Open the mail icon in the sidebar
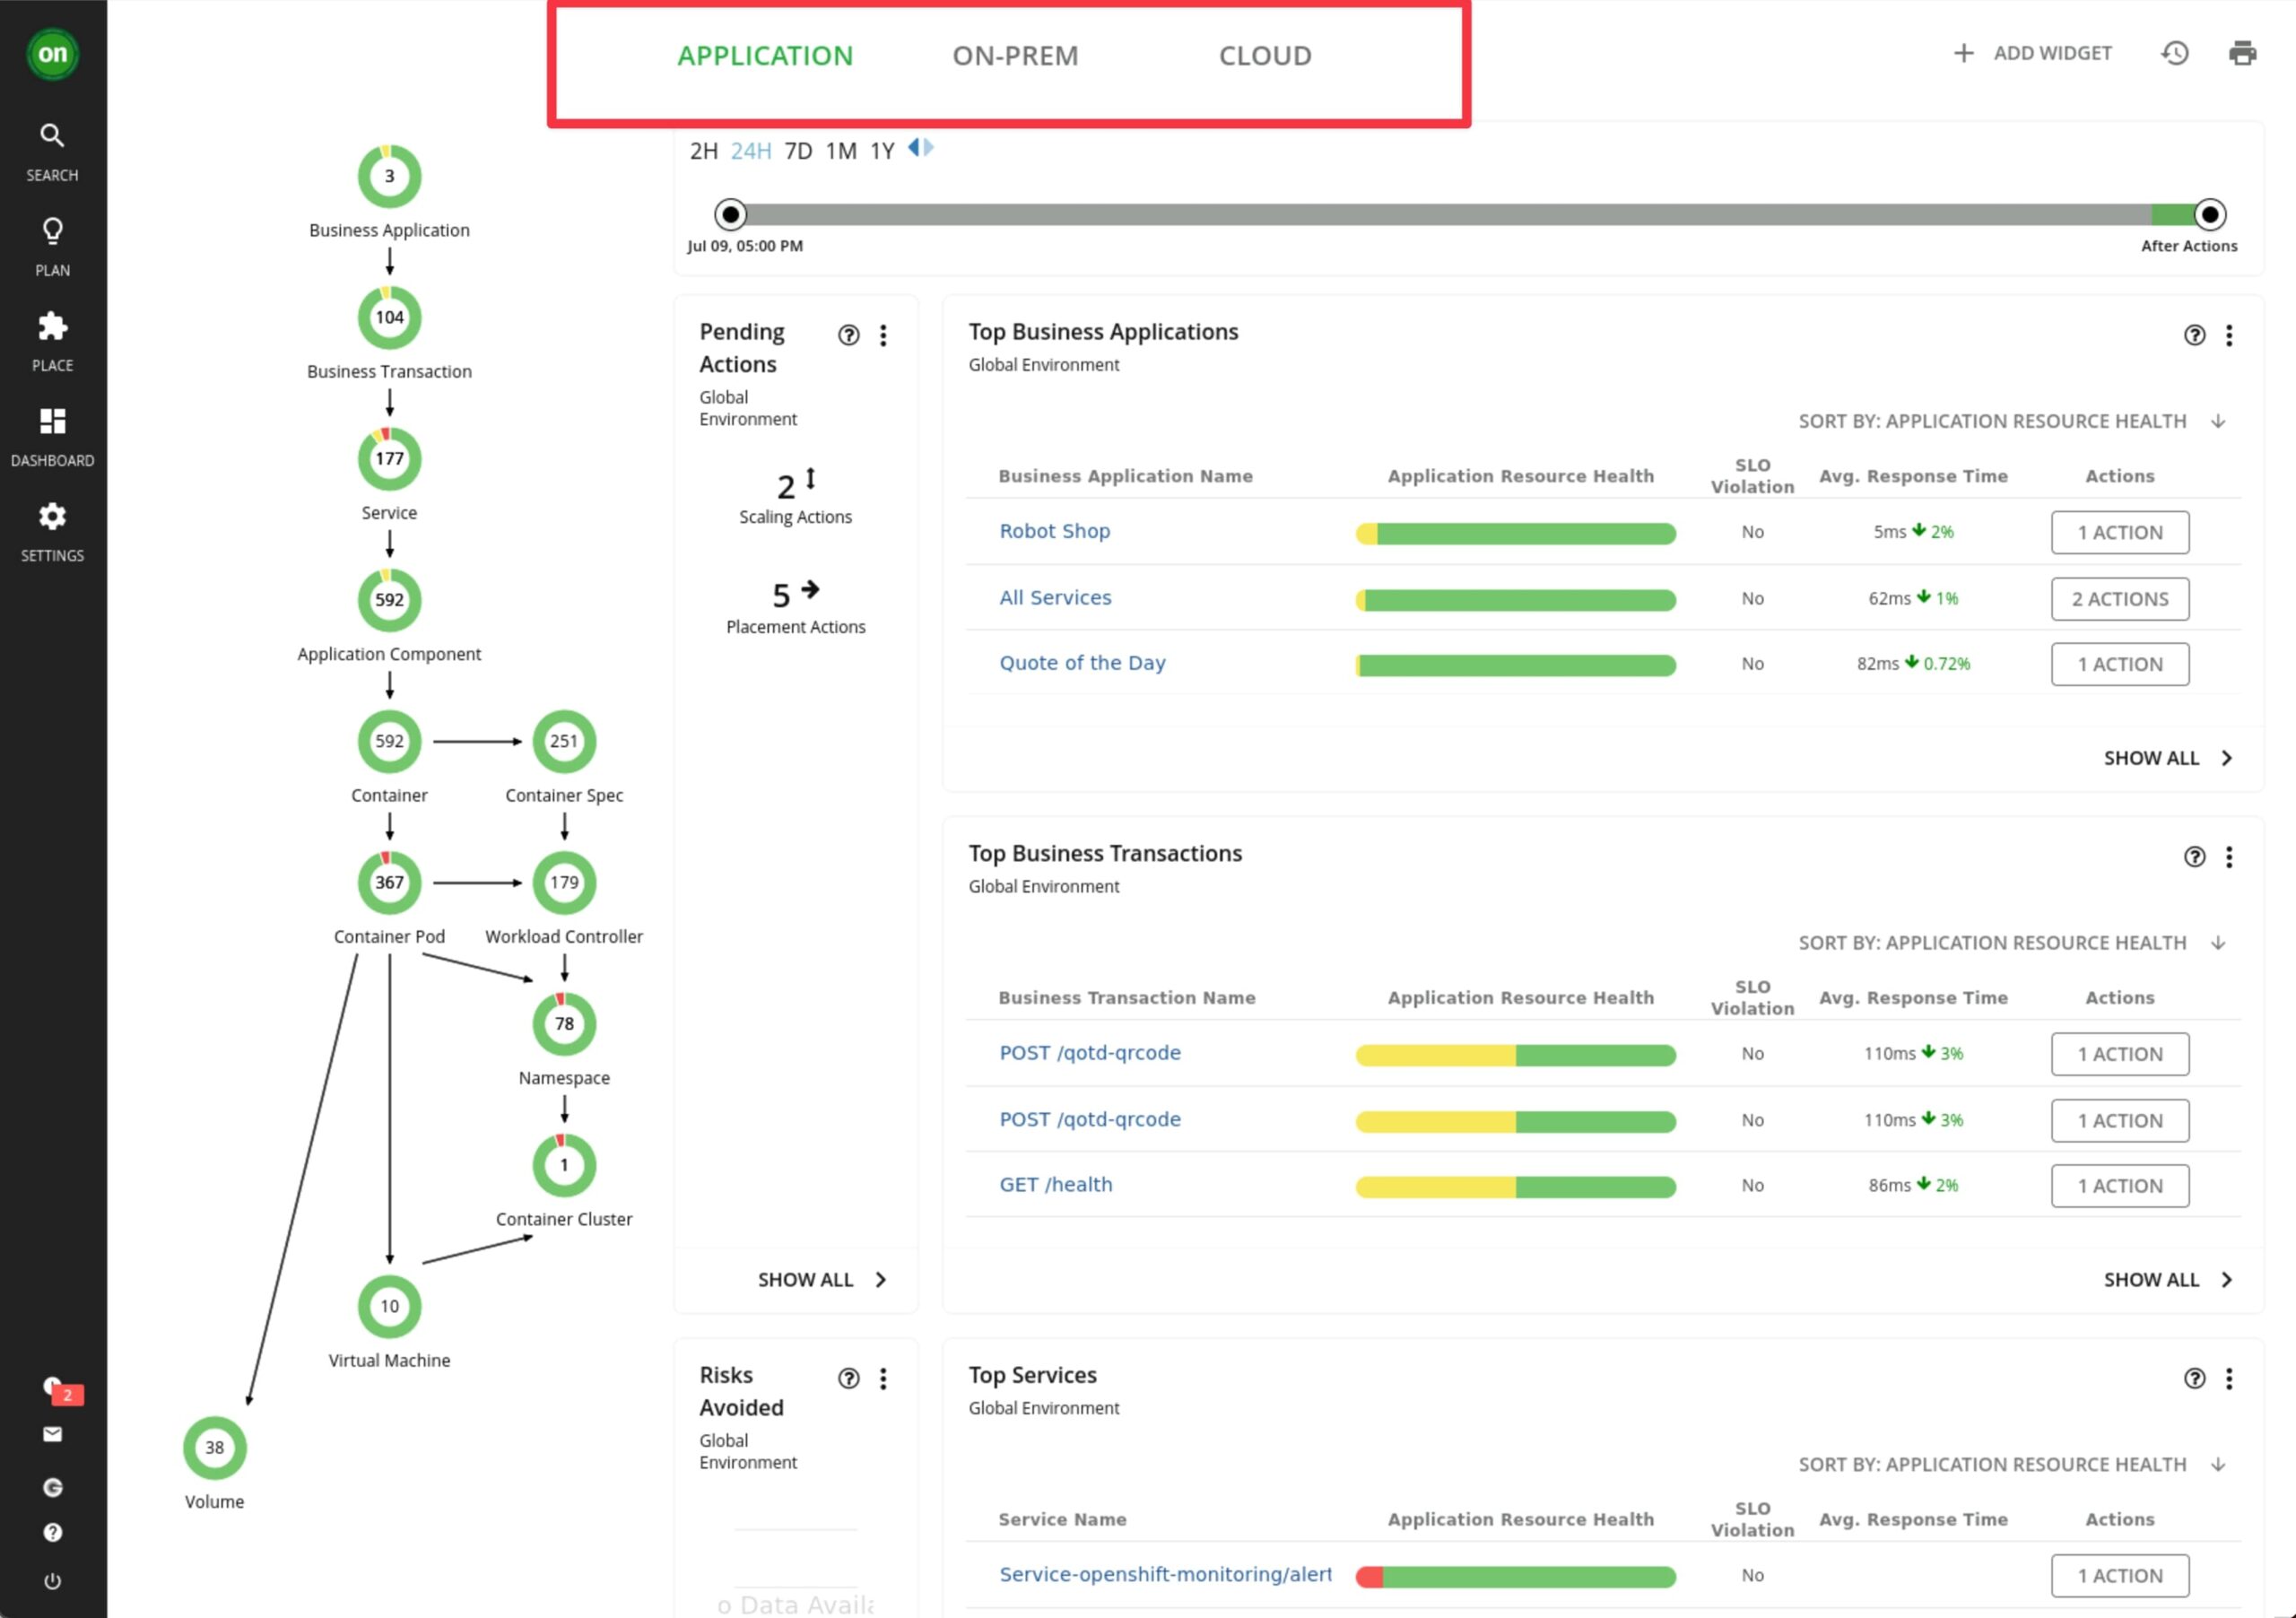This screenshot has width=2296, height=1618. pyautogui.click(x=52, y=1434)
